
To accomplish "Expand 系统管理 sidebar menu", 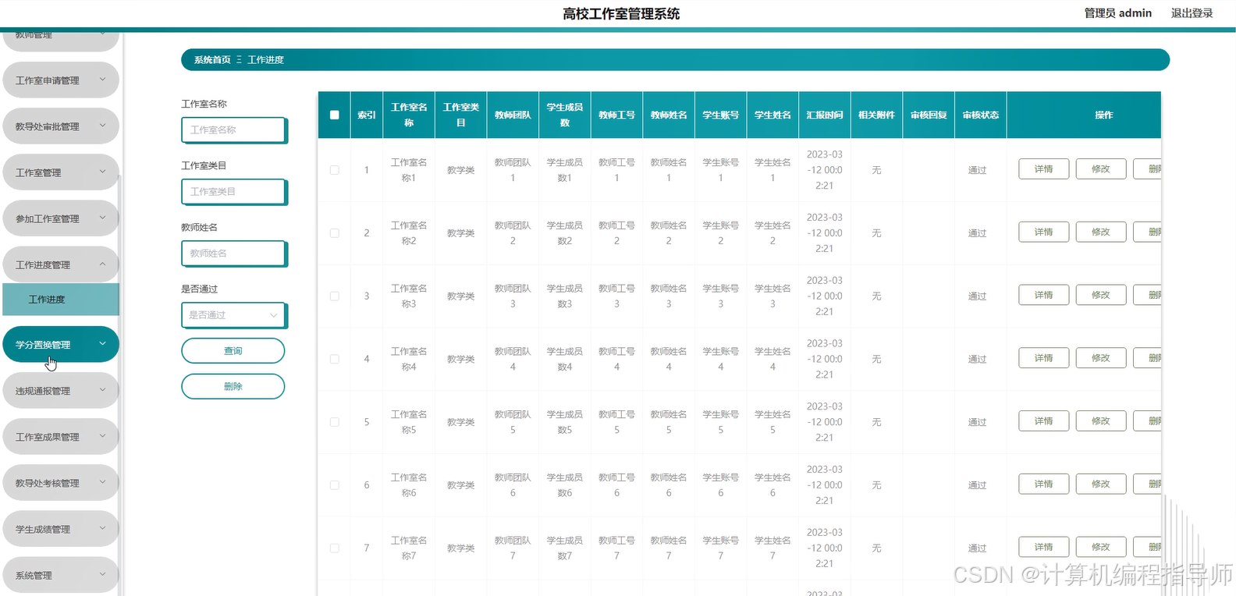I will (x=61, y=575).
